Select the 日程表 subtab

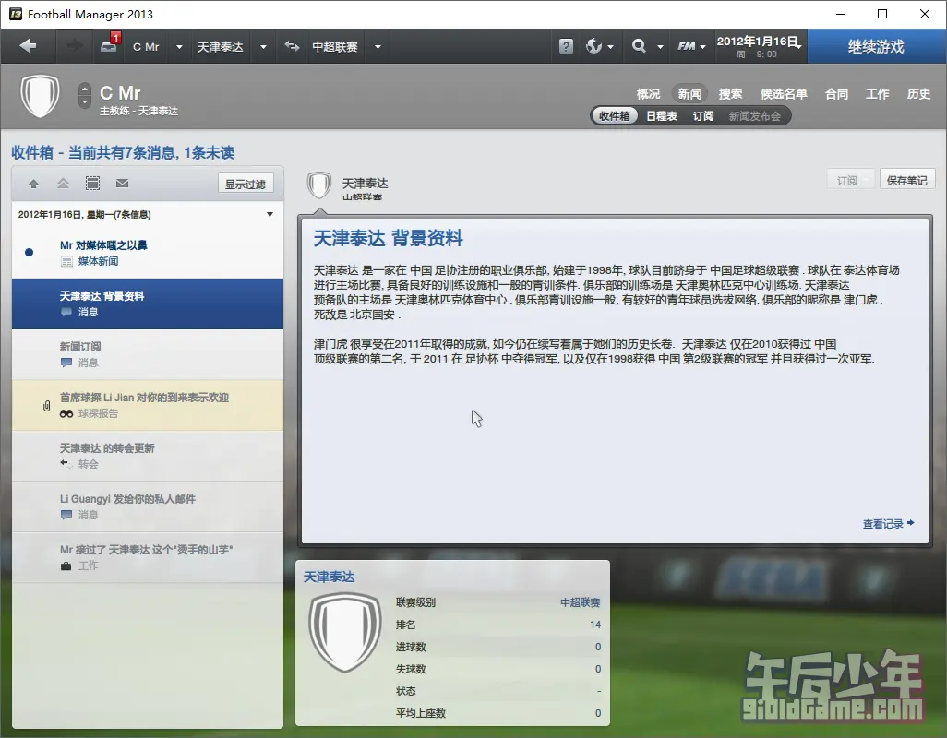[661, 116]
